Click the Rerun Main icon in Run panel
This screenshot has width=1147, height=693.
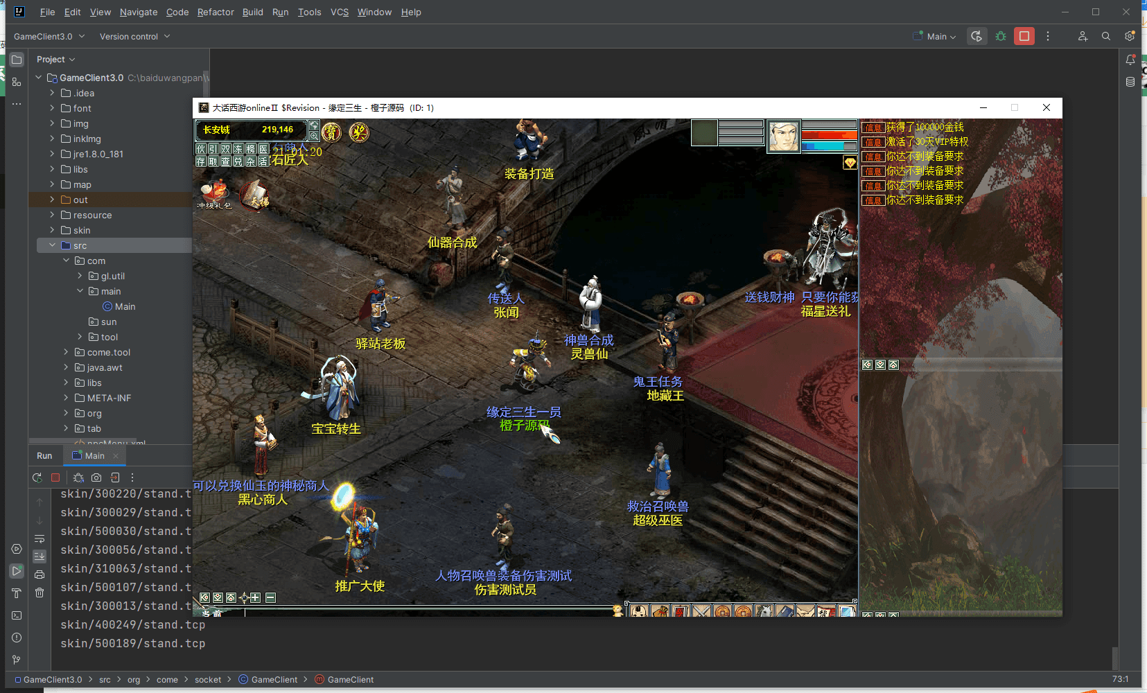click(x=37, y=477)
